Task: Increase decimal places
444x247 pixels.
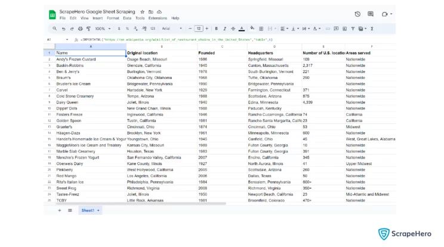Action: pos(144,29)
